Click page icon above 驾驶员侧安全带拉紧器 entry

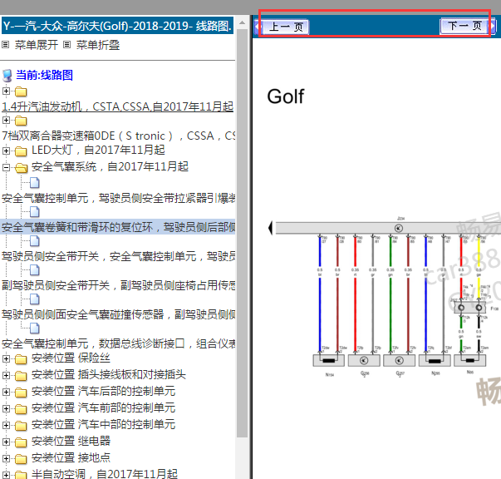tap(35, 183)
